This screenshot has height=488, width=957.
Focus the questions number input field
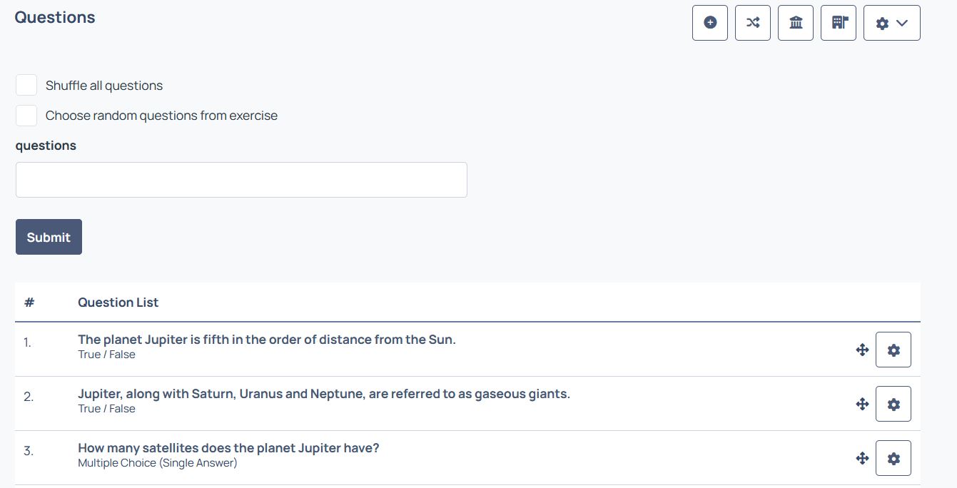241,180
